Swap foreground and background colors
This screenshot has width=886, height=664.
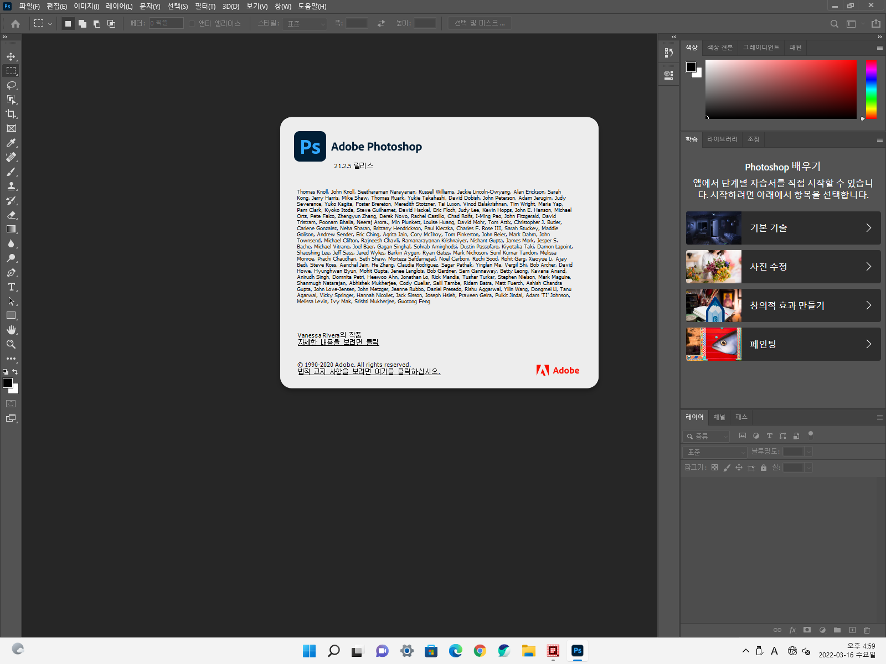tap(15, 372)
